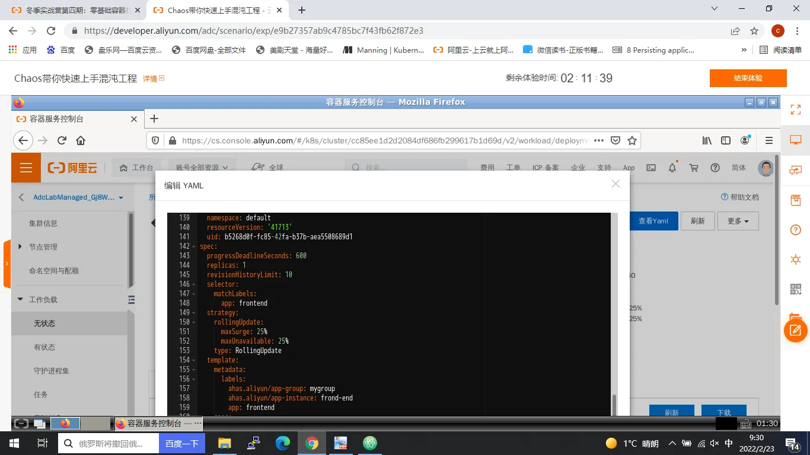This screenshot has width=810, height=455.
Task: Open Microsoft Edge on Windows taskbar
Action: [283, 443]
